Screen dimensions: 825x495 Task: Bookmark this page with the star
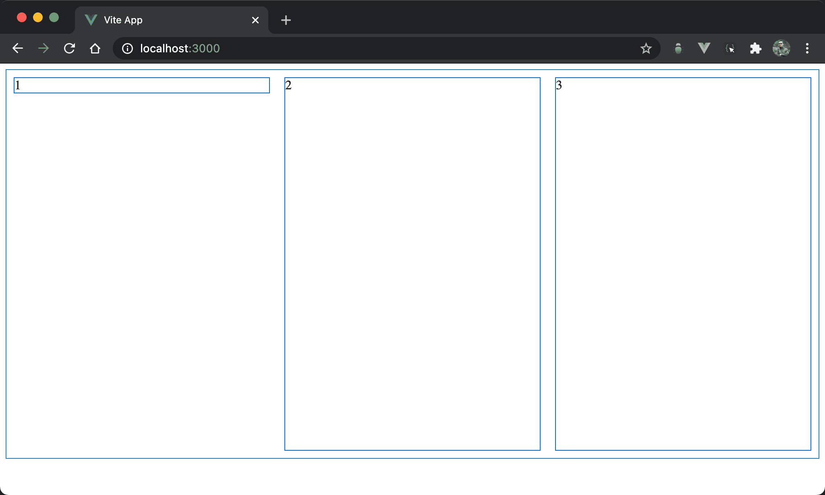pos(646,48)
